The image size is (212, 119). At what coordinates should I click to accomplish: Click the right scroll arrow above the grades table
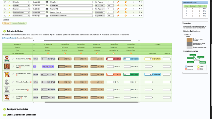pos(139,40)
